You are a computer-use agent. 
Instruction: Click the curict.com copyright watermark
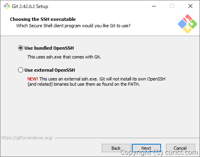tap(159, 152)
